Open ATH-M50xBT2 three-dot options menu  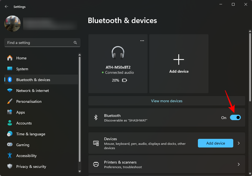142,40
